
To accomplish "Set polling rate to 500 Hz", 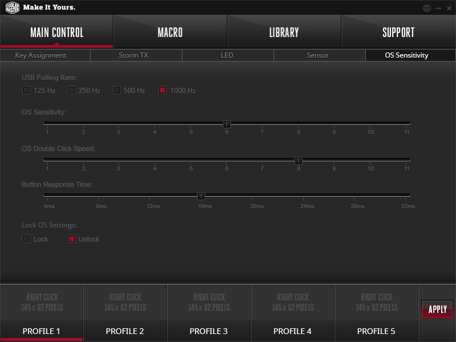I will tap(117, 90).
